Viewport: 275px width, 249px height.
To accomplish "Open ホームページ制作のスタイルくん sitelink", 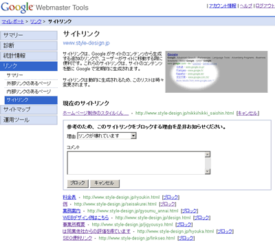I will [96, 113].
